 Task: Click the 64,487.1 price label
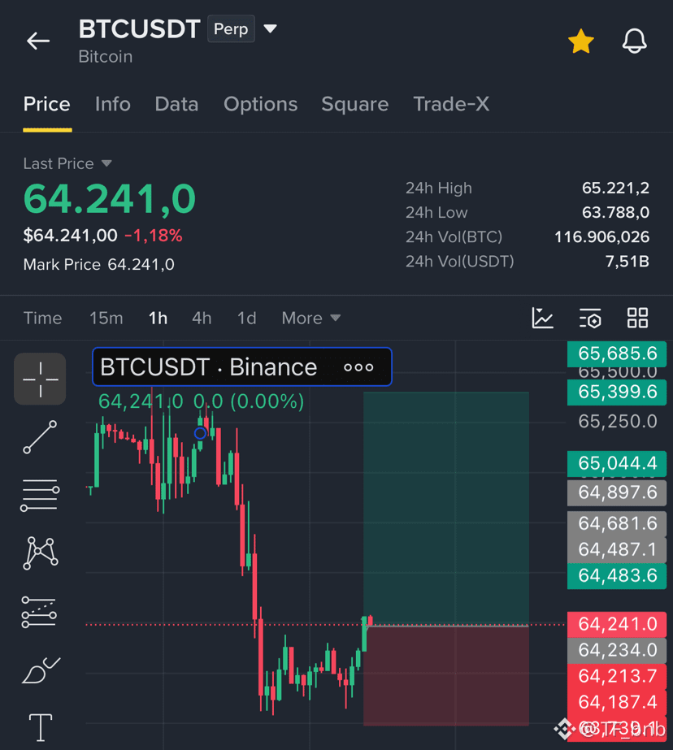pyautogui.click(x=617, y=549)
